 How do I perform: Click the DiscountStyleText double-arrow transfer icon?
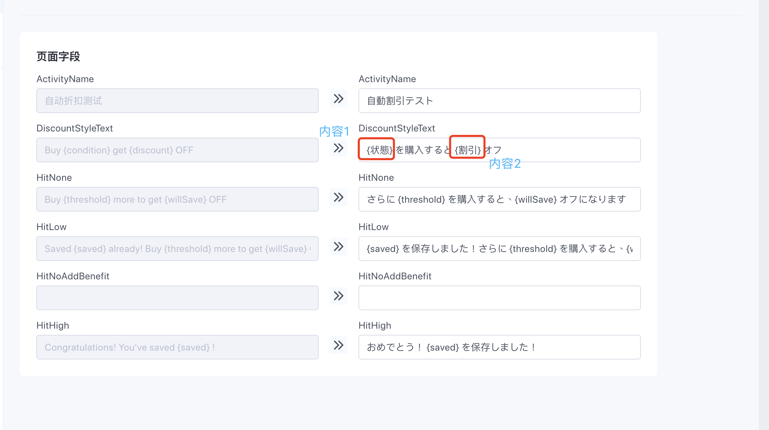point(339,148)
